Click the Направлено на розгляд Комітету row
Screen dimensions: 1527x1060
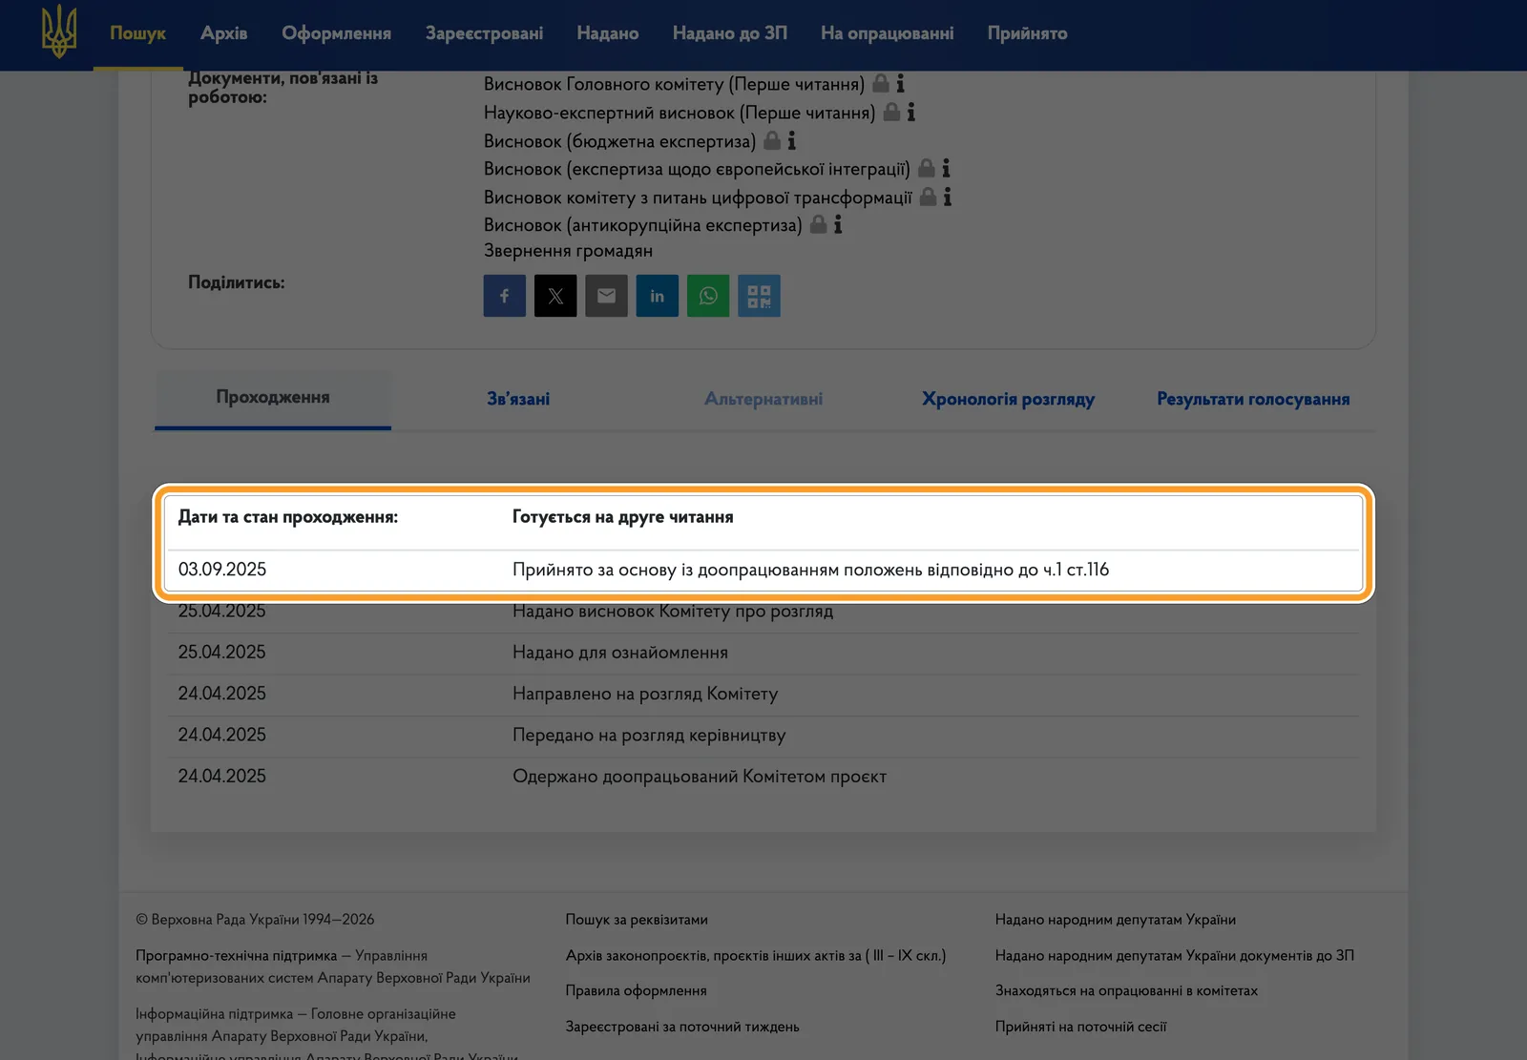[x=763, y=694]
